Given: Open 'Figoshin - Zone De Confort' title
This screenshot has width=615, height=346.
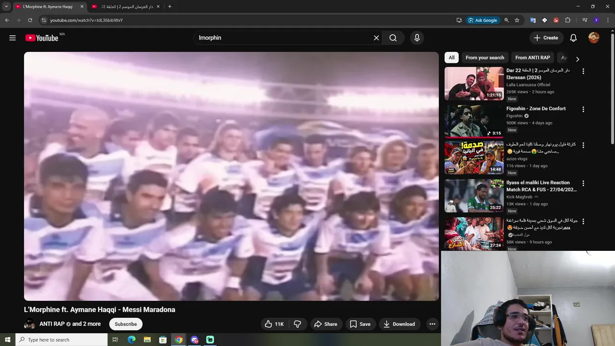Looking at the screenshot, I should tap(536, 109).
